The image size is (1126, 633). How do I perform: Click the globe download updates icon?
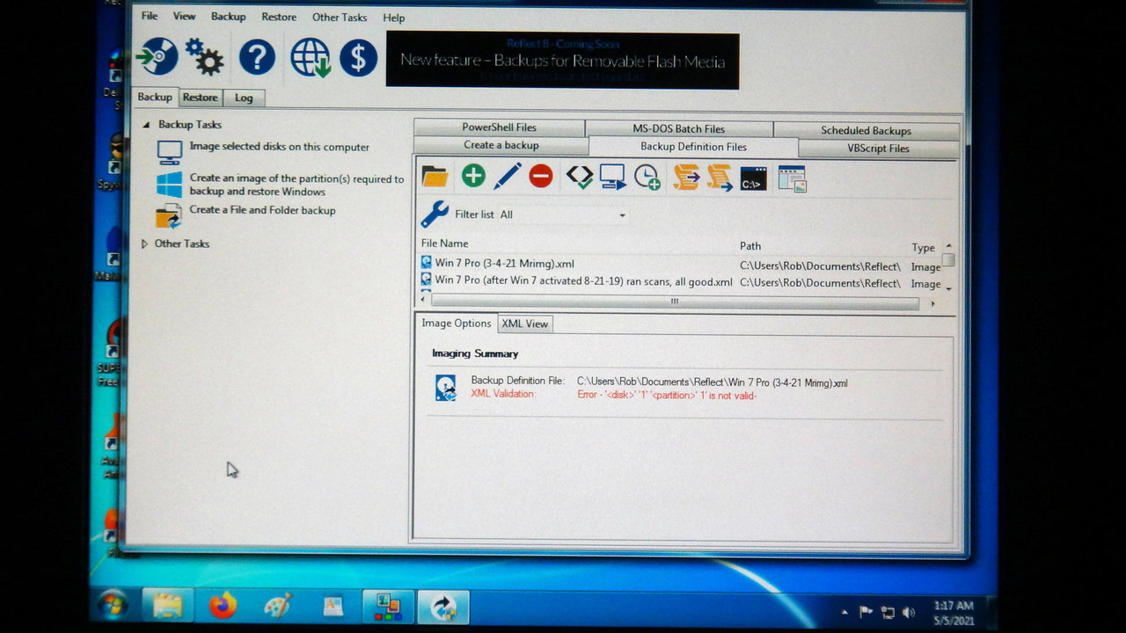click(x=310, y=57)
